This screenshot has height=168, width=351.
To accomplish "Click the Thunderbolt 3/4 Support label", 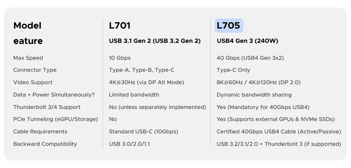I will point(47,107).
